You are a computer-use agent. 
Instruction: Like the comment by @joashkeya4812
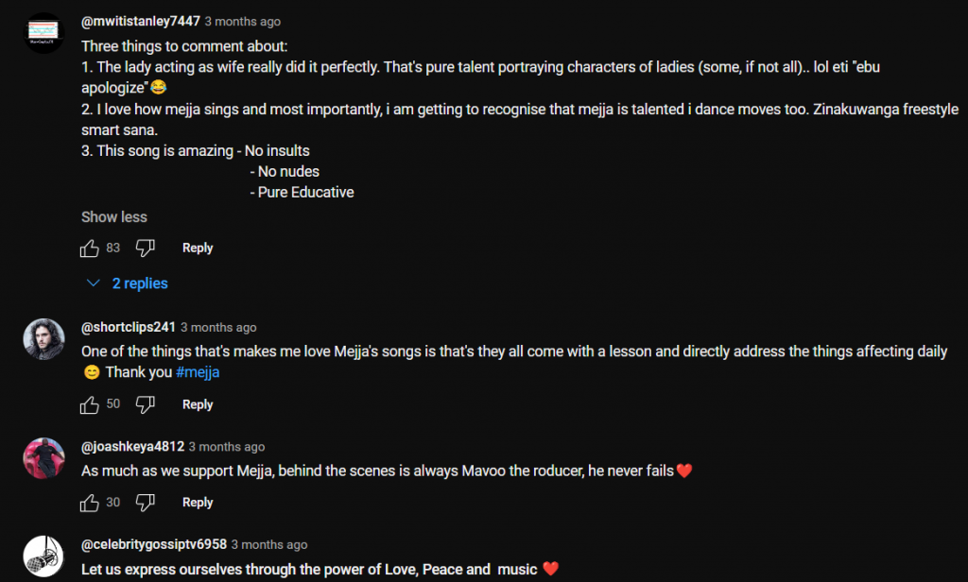tap(90, 503)
